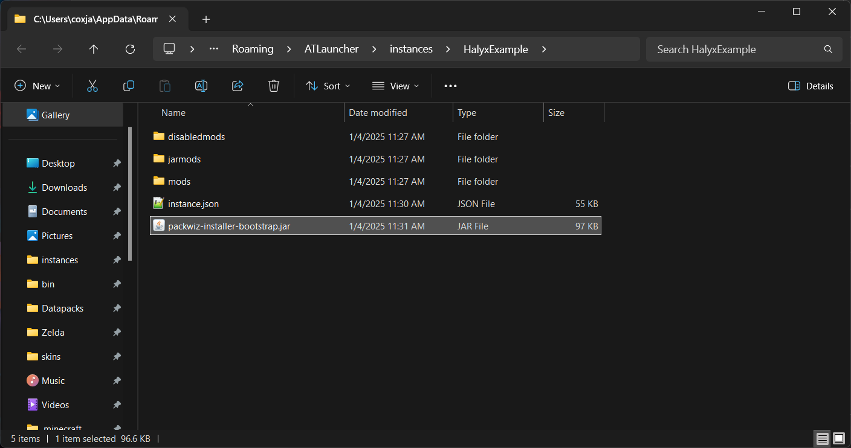Open the See more ellipsis menu

click(450, 86)
